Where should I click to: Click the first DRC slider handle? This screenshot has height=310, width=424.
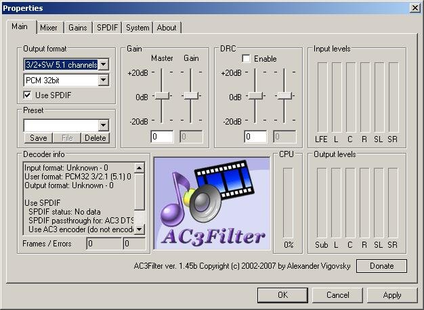click(x=255, y=95)
